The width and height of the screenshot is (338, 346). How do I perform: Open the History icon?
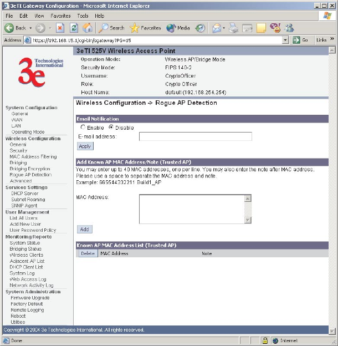200,28
